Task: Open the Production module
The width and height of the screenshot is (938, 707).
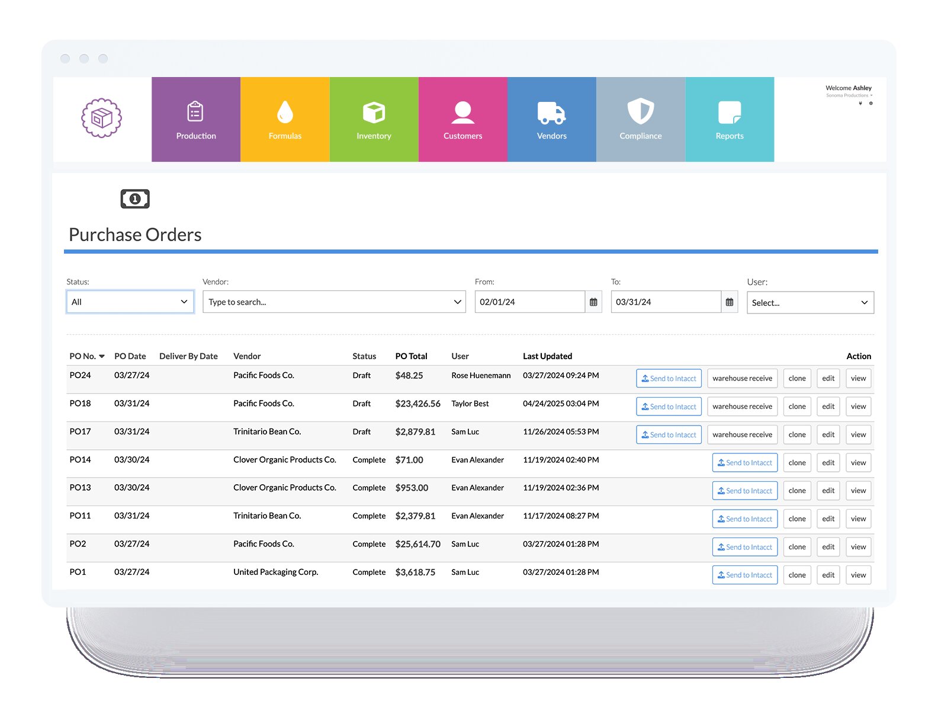Action: 196,120
